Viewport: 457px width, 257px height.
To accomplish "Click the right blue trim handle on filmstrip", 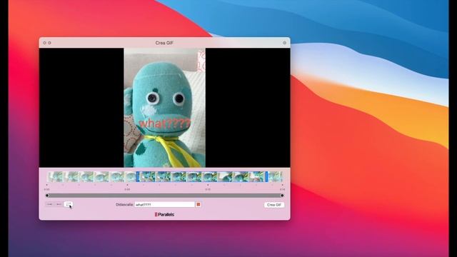I will point(266,176).
